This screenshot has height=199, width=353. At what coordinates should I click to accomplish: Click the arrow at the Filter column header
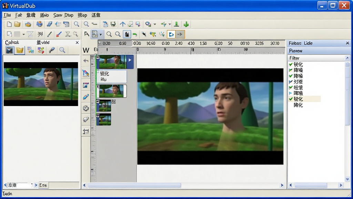[347, 58]
